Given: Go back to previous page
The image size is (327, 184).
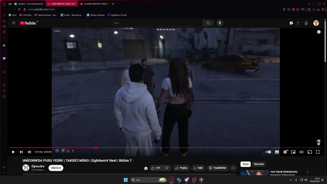Looking at the screenshot, I should click(x=10, y=9).
